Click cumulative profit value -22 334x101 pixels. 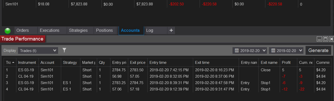[302, 89]
